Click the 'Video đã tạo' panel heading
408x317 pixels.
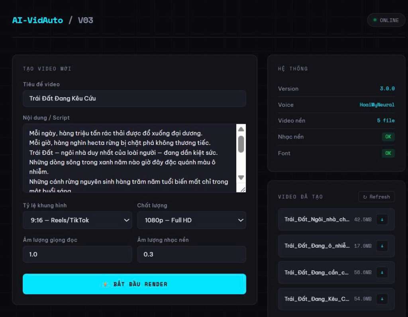300,197
